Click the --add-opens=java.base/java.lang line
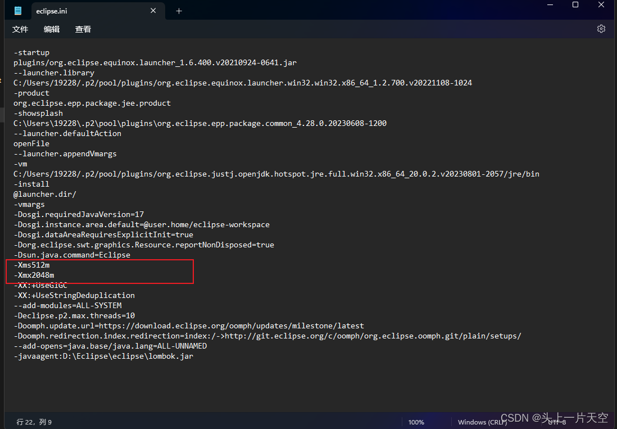Viewport: 617px width, 429px height. tap(110, 346)
